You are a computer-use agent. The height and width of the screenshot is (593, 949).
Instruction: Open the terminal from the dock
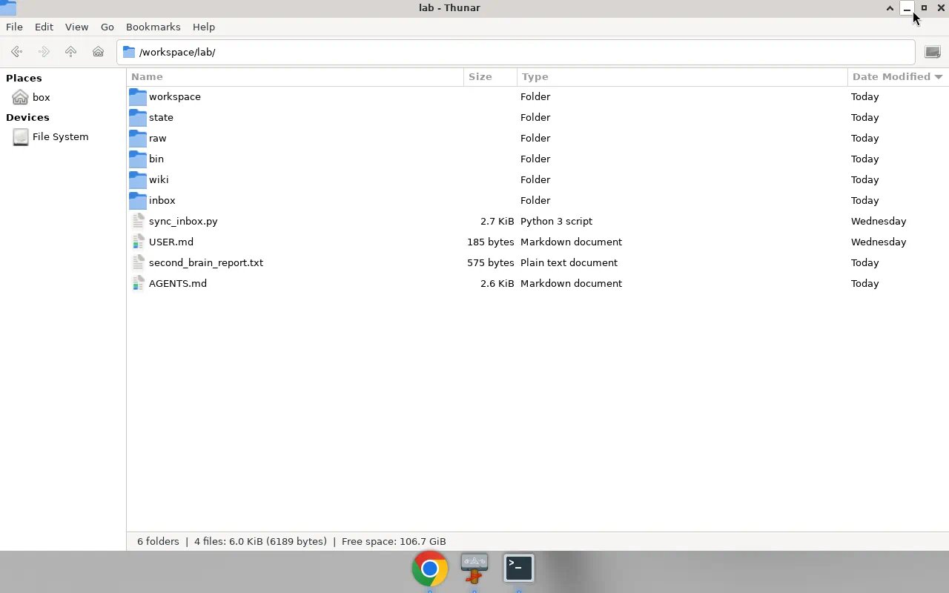pyautogui.click(x=519, y=568)
